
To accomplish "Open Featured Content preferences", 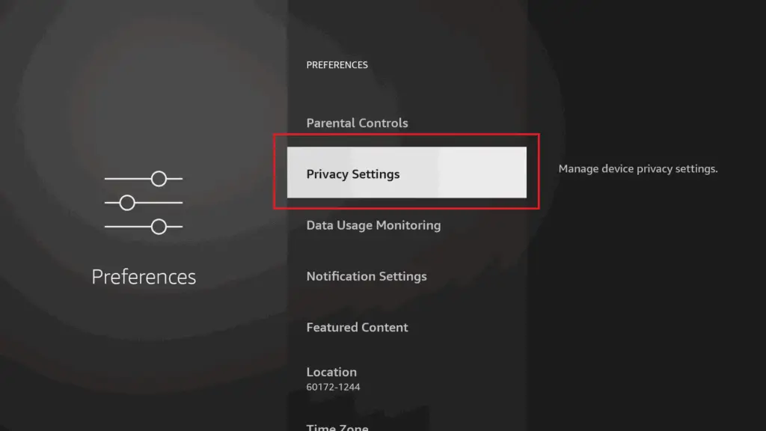I will [x=357, y=328].
